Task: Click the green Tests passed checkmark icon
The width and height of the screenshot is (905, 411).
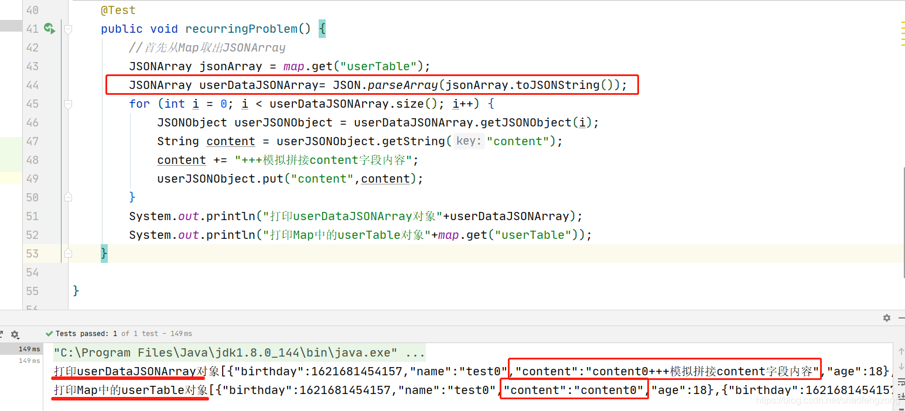Action: click(x=49, y=333)
